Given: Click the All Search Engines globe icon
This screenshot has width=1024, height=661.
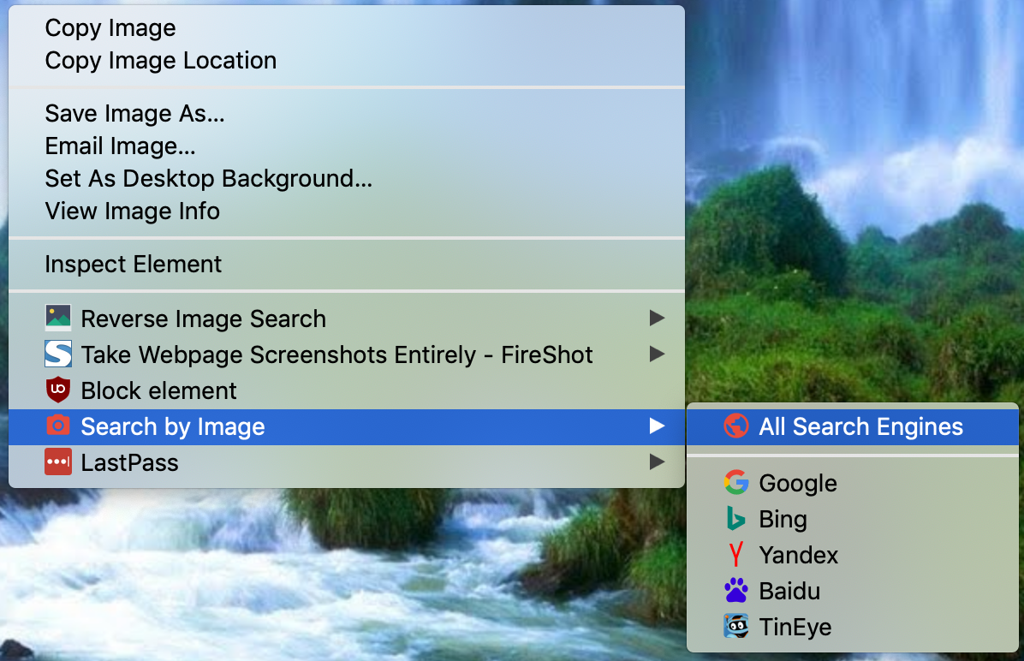Looking at the screenshot, I should coord(735,426).
